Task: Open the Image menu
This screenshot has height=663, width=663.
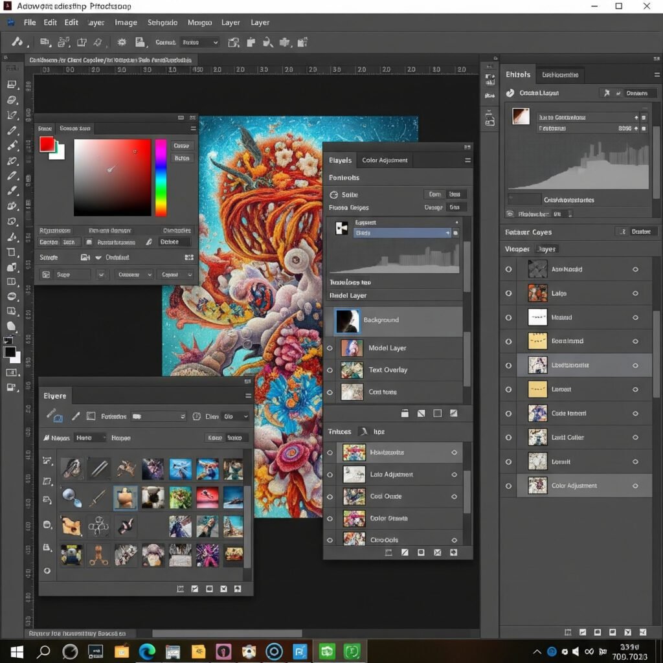Action: click(x=126, y=22)
